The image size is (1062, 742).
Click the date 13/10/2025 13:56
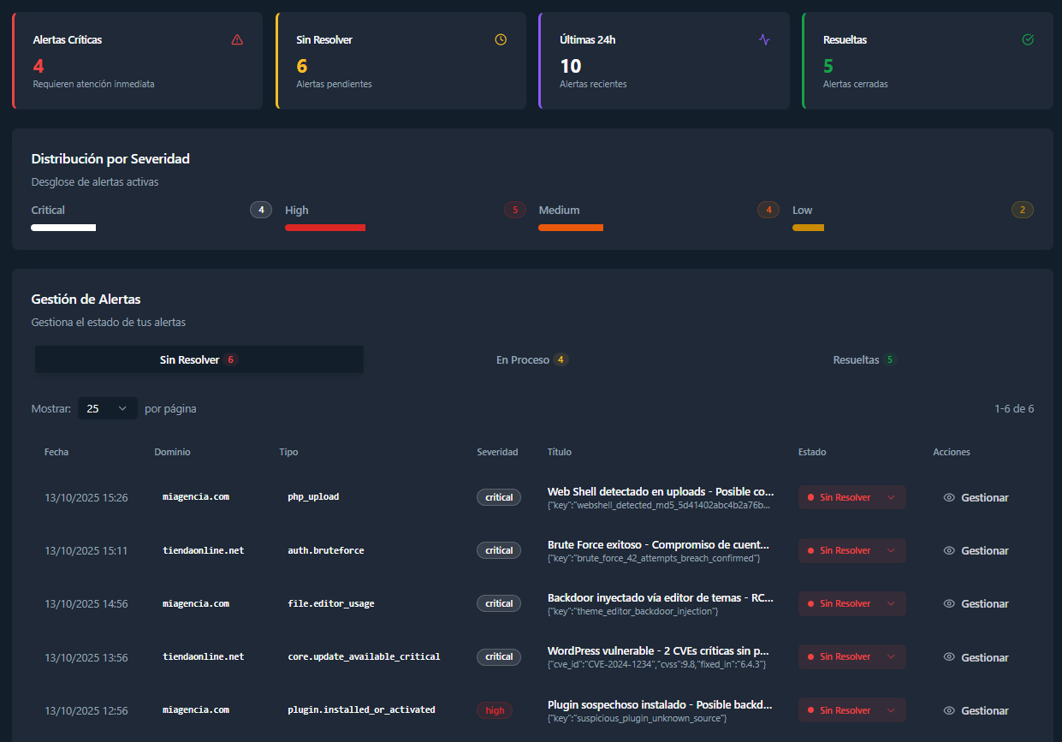coord(86,657)
